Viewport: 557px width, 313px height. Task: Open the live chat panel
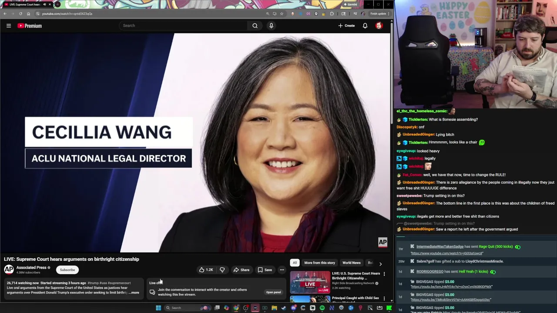coord(273,292)
